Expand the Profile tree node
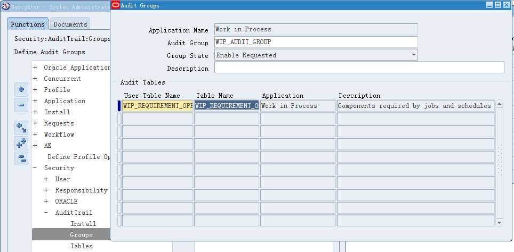 click(35, 90)
